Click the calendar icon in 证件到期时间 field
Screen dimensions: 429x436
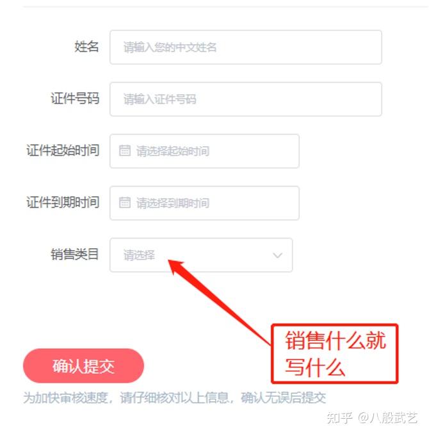coord(125,203)
